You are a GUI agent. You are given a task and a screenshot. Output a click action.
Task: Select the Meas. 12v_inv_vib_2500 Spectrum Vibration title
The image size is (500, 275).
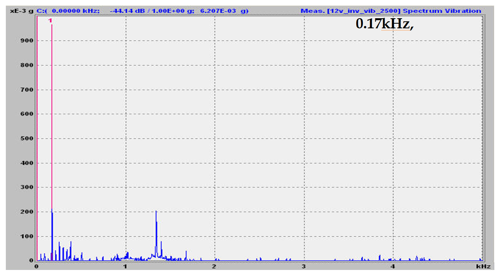tap(390, 11)
